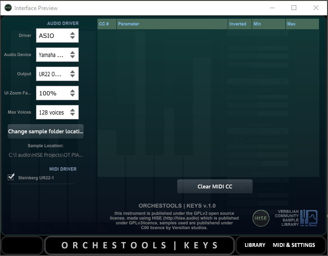This screenshot has height=256, width=328.
Task: Open the Audio Device dropdown showing Yamaha
Action: pos(57,55)
